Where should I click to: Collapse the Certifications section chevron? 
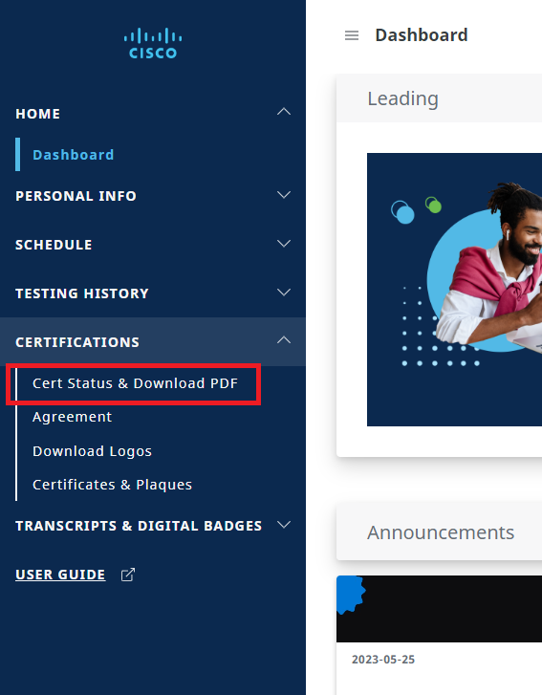pos(284,340)
